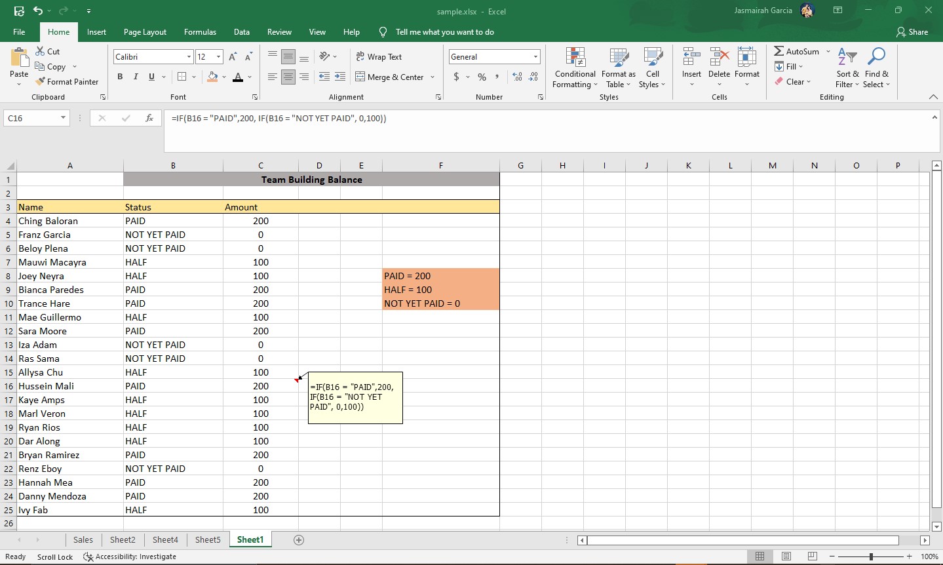Open the Sales sheet tab
This screenshot has height=565, width=943.
coord(83,539)
